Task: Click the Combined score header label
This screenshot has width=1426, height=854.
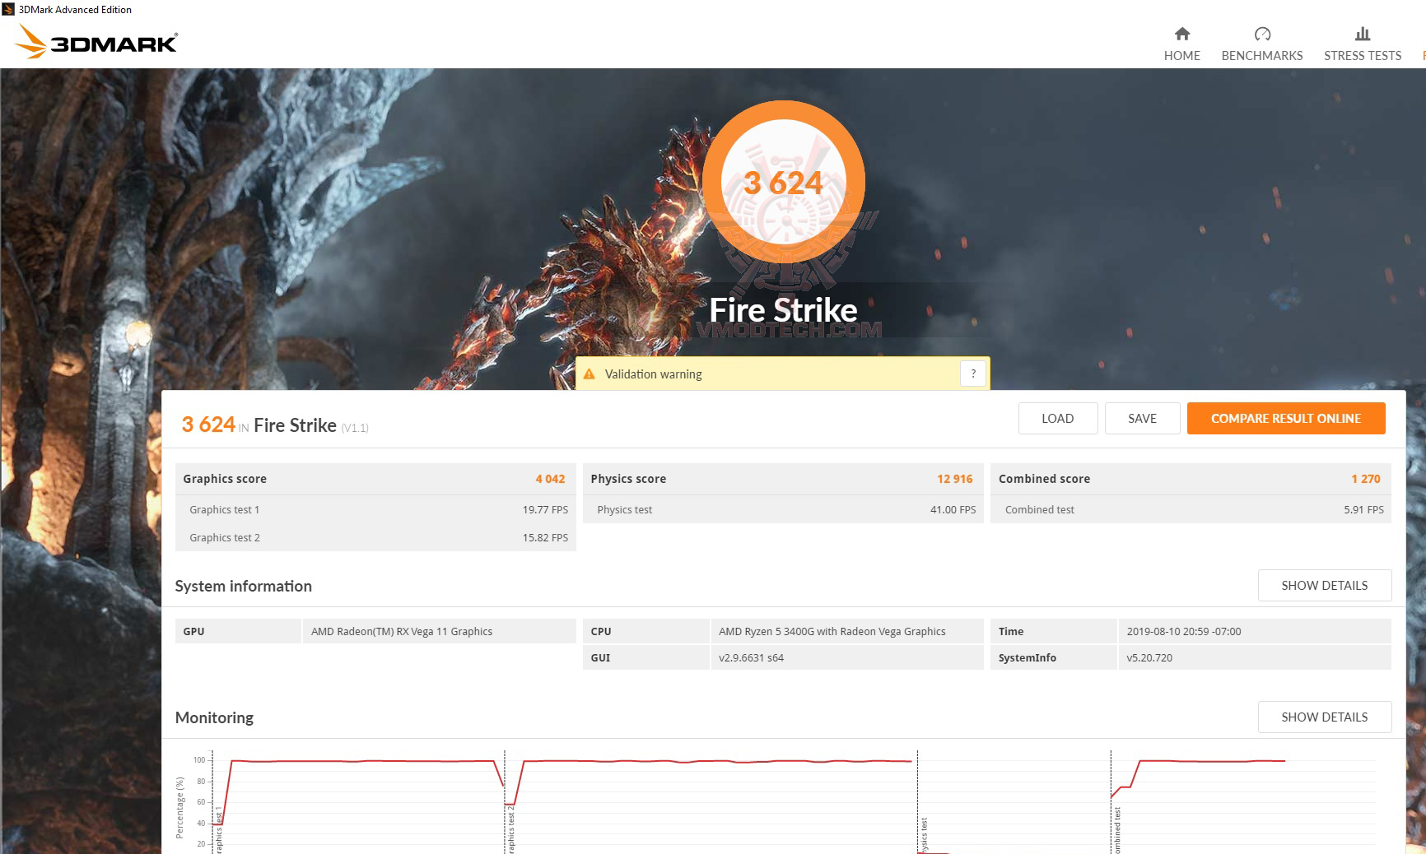Action: point(1044,479)
